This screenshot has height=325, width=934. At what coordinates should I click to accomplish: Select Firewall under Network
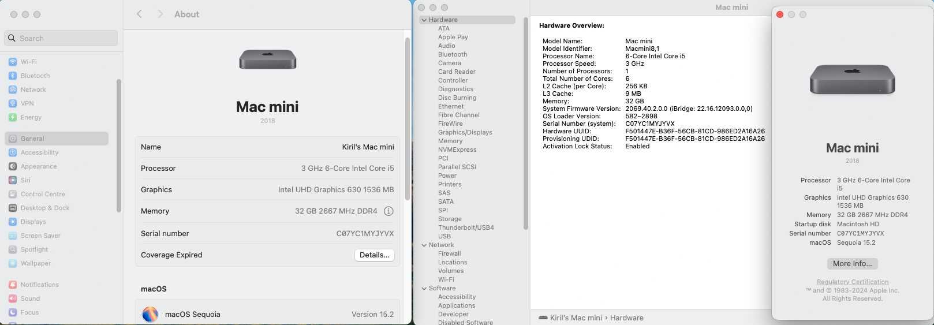click(x=449, y=253)
